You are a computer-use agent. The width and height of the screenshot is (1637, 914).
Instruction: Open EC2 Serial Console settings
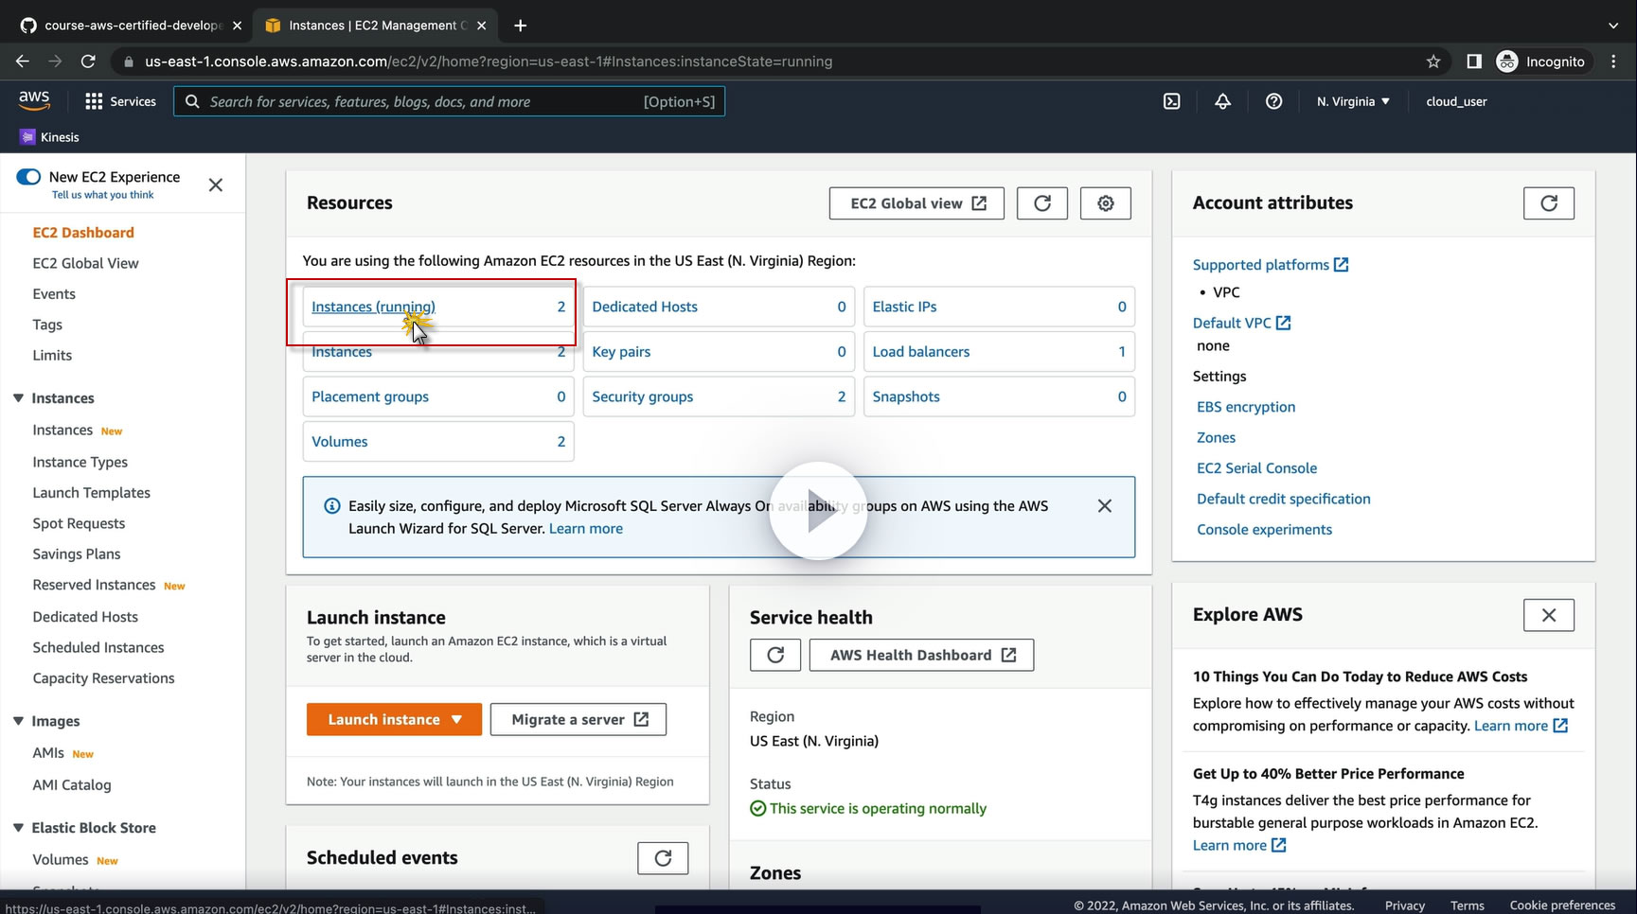(1256, 468)
